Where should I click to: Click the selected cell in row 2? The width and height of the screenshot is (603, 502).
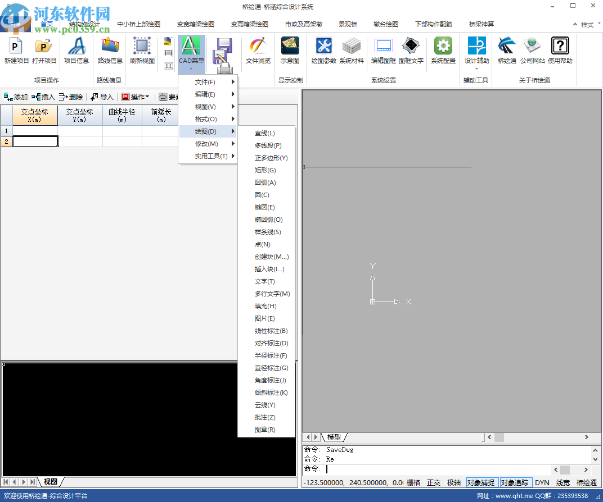pyautogui.click(x=35, y=142)
